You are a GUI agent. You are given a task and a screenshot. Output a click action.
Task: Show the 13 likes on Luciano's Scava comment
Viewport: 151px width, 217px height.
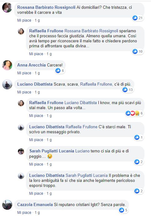[x=128, y=90]
